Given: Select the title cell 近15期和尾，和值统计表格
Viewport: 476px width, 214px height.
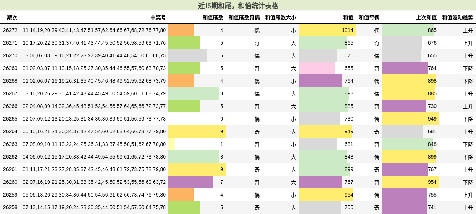Looking at the screenshot, I should [238, 5].
